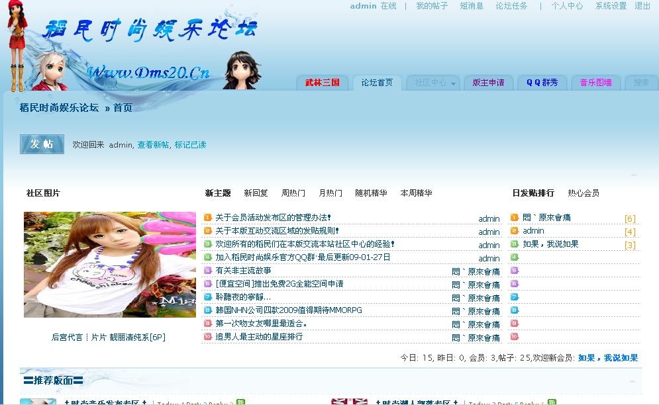Click the 稻民时尚娱乐论坛 breadcrumb link
Viewport: 659px width, 405px height.
(x=59, y=108)
